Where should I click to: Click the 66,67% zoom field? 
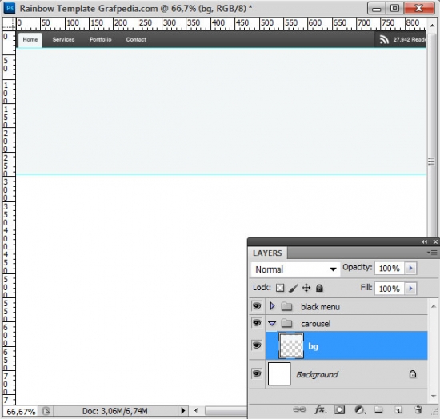point(21,412)
